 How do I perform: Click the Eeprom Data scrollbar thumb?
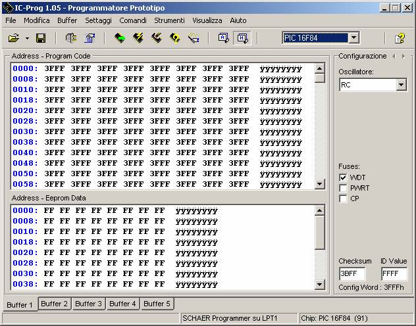[319, 233]
